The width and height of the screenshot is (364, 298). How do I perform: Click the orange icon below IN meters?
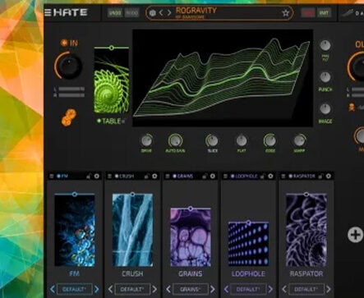(x=69, y=117)
